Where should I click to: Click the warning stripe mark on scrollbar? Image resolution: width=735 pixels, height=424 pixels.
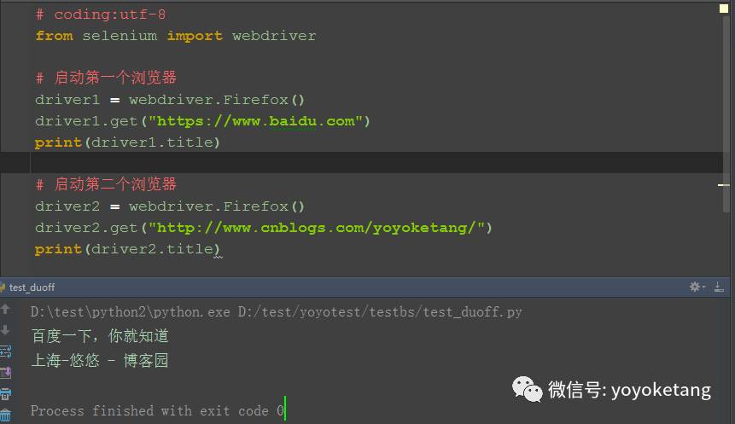pos(723,185)
